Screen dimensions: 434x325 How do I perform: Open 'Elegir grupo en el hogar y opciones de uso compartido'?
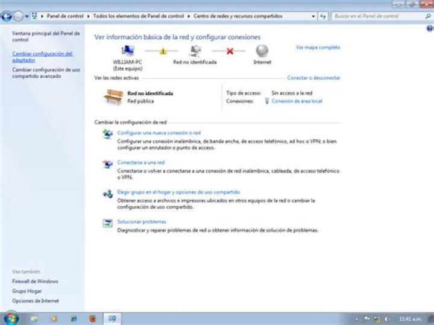point(178,192)
